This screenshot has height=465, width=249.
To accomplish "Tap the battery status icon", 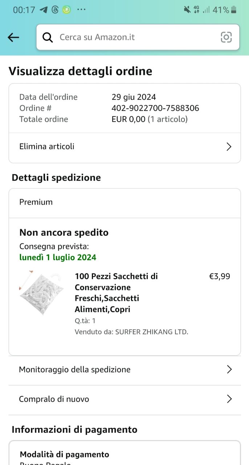I will 234,10.
